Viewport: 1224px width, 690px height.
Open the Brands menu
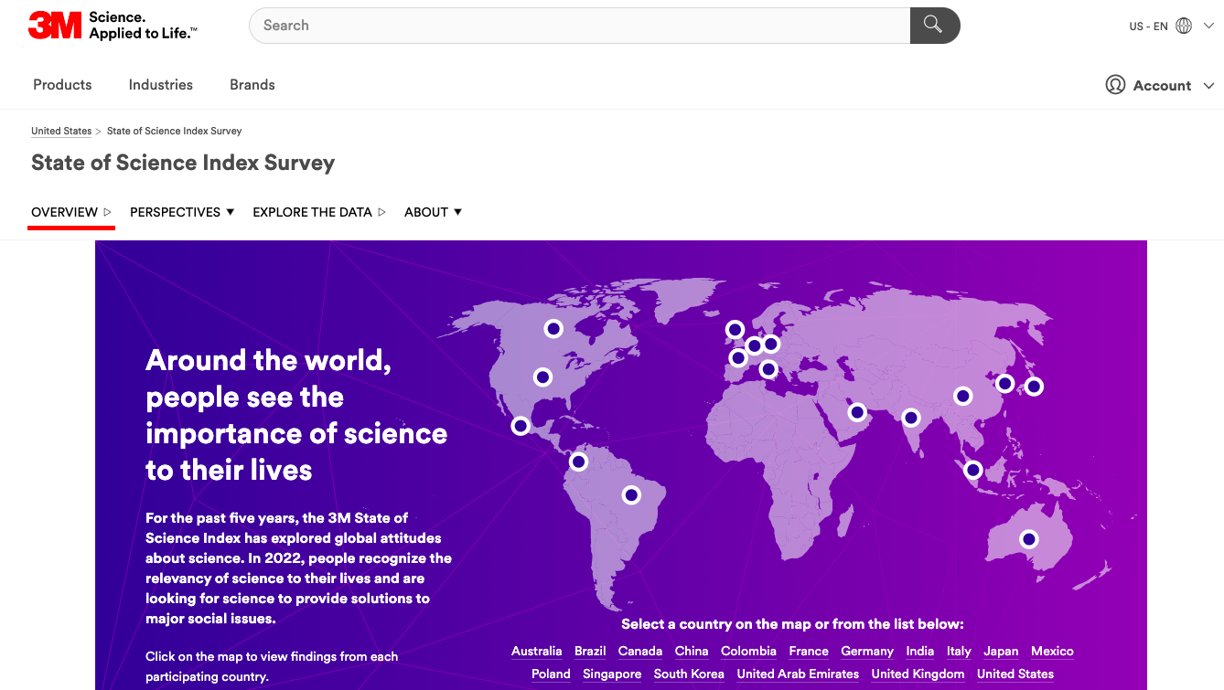click(x=252, y=85)
